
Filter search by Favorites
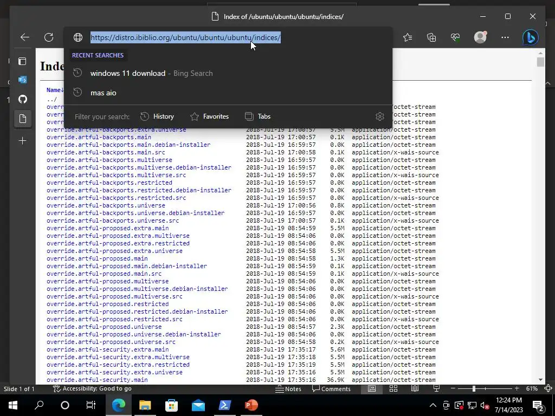coord(210,116)
